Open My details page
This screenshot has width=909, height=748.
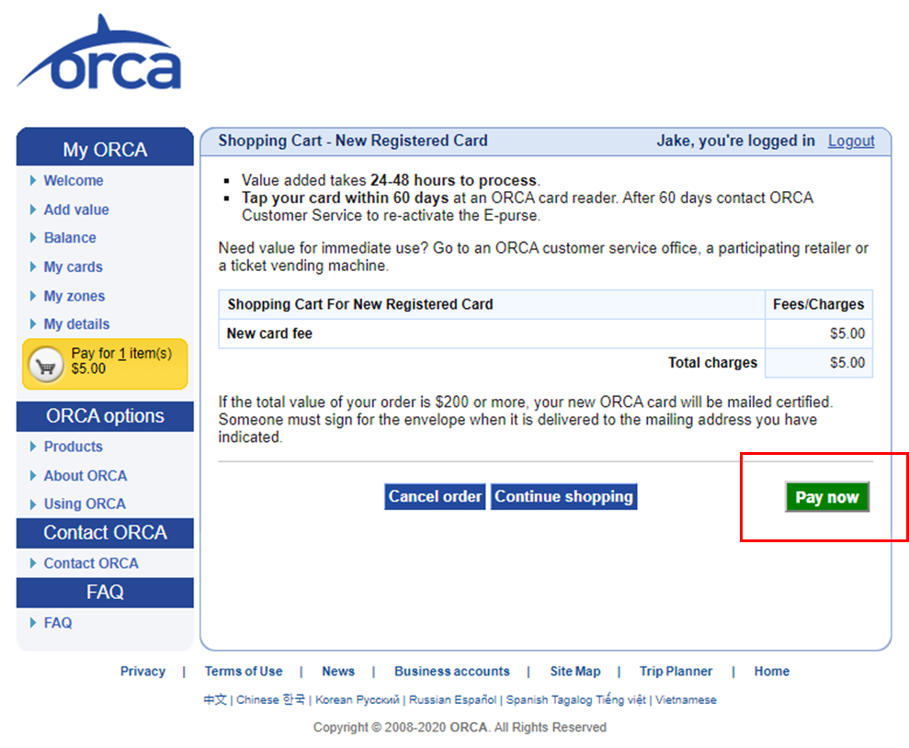click(x=76, y=323)
